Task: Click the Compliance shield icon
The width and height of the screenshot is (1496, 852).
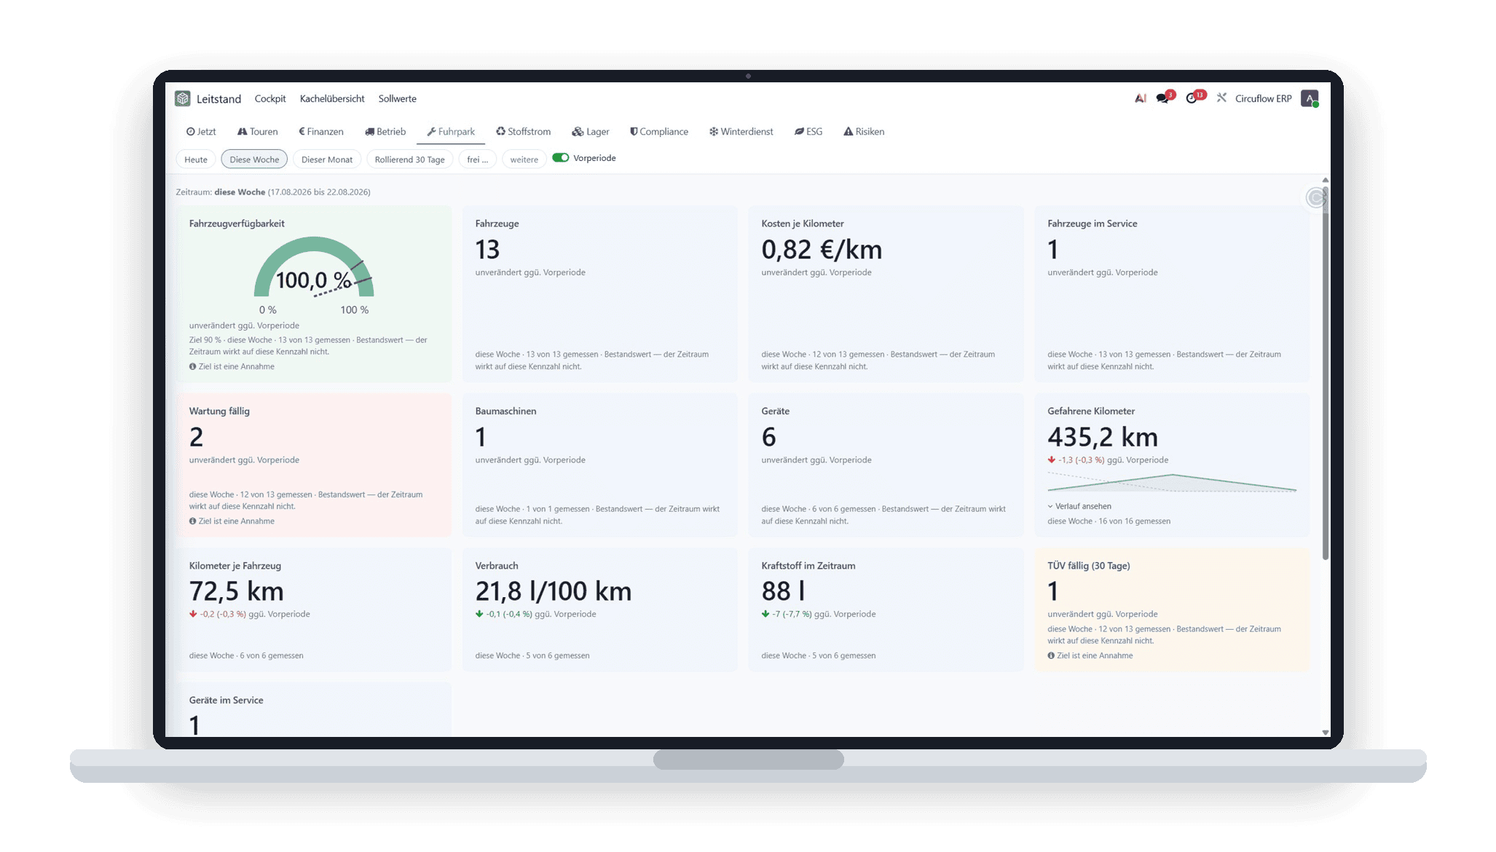Action: coord(634,132)
